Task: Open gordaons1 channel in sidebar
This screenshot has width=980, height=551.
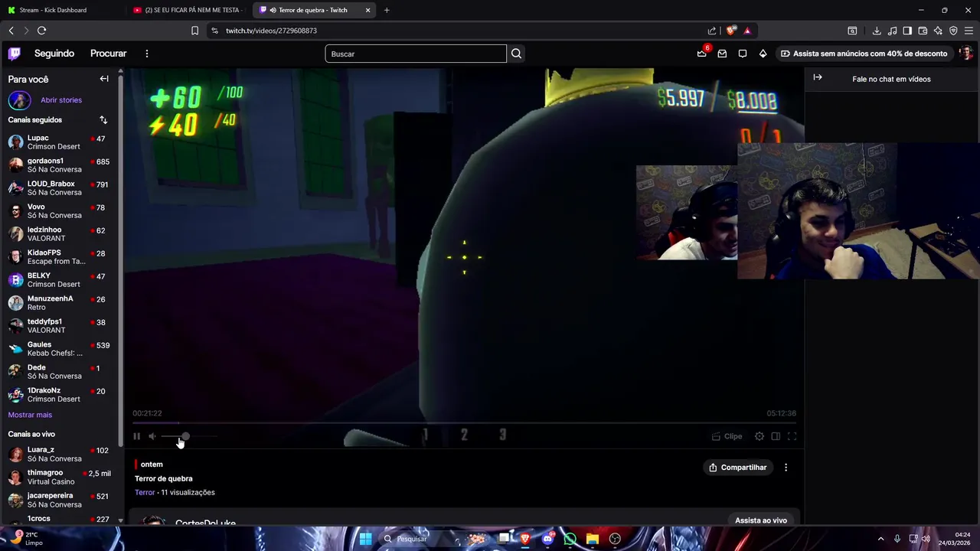Action: (60, 165)
